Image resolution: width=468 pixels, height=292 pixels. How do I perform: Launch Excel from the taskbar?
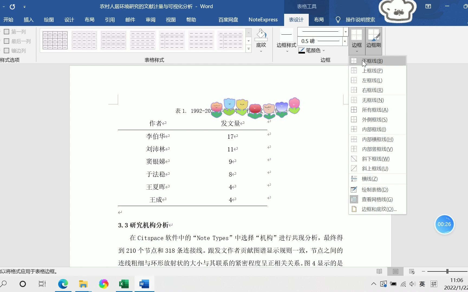point(124,284)
